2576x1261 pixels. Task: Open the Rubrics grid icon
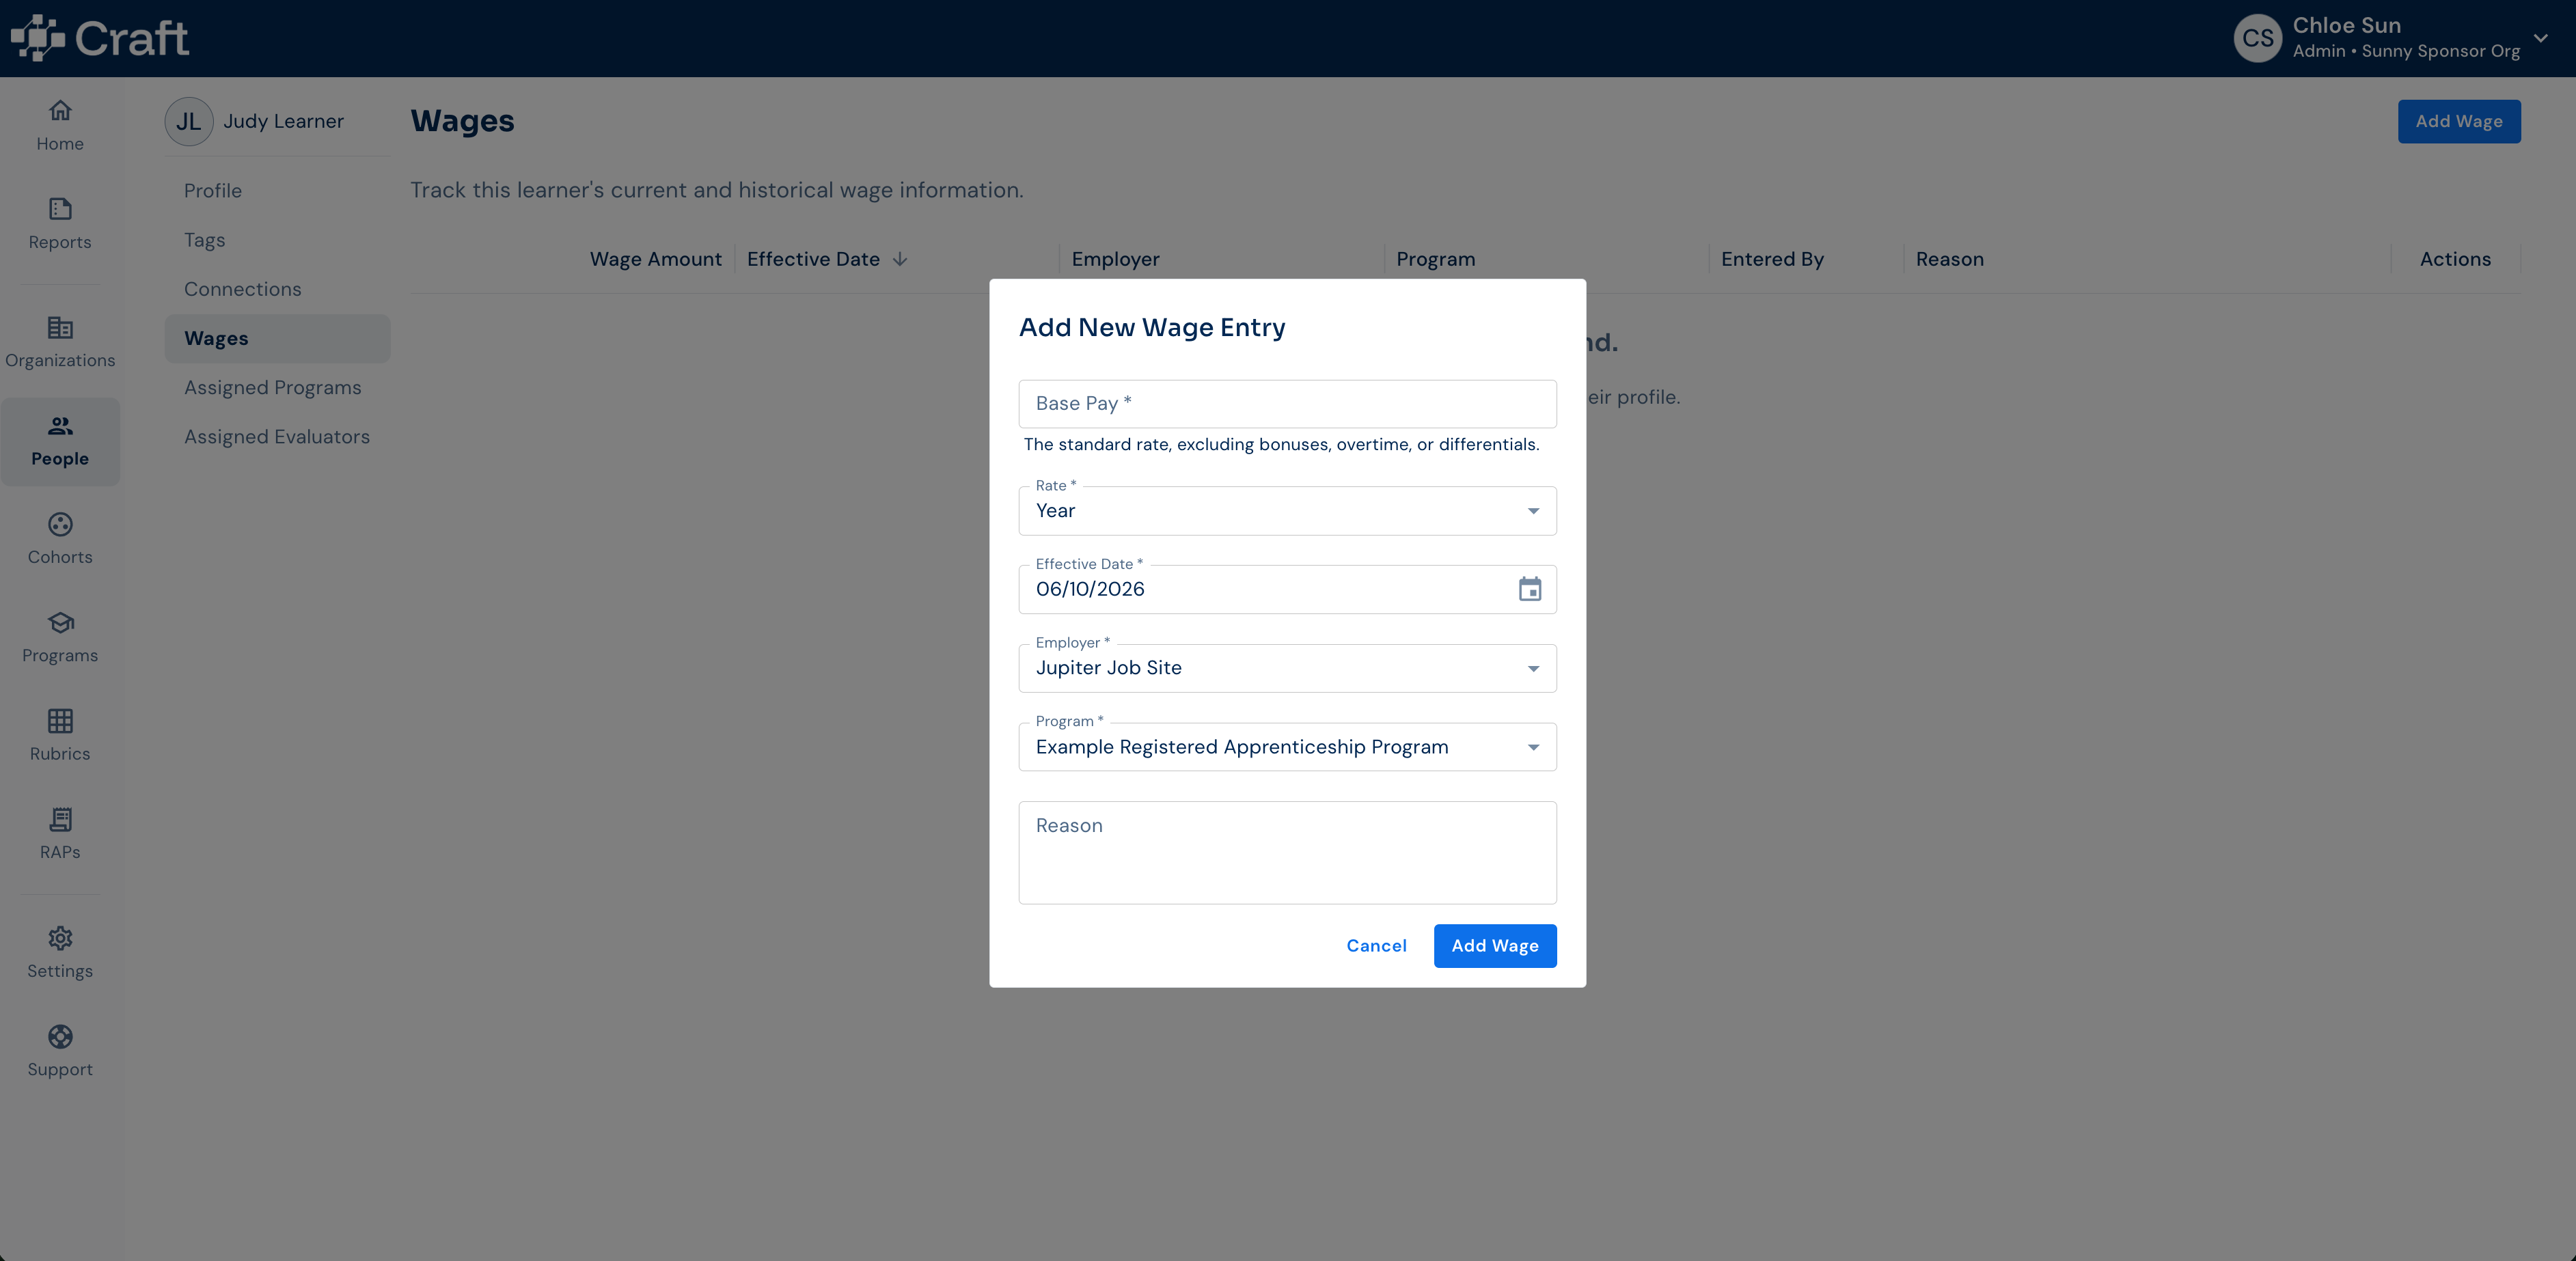60,720
